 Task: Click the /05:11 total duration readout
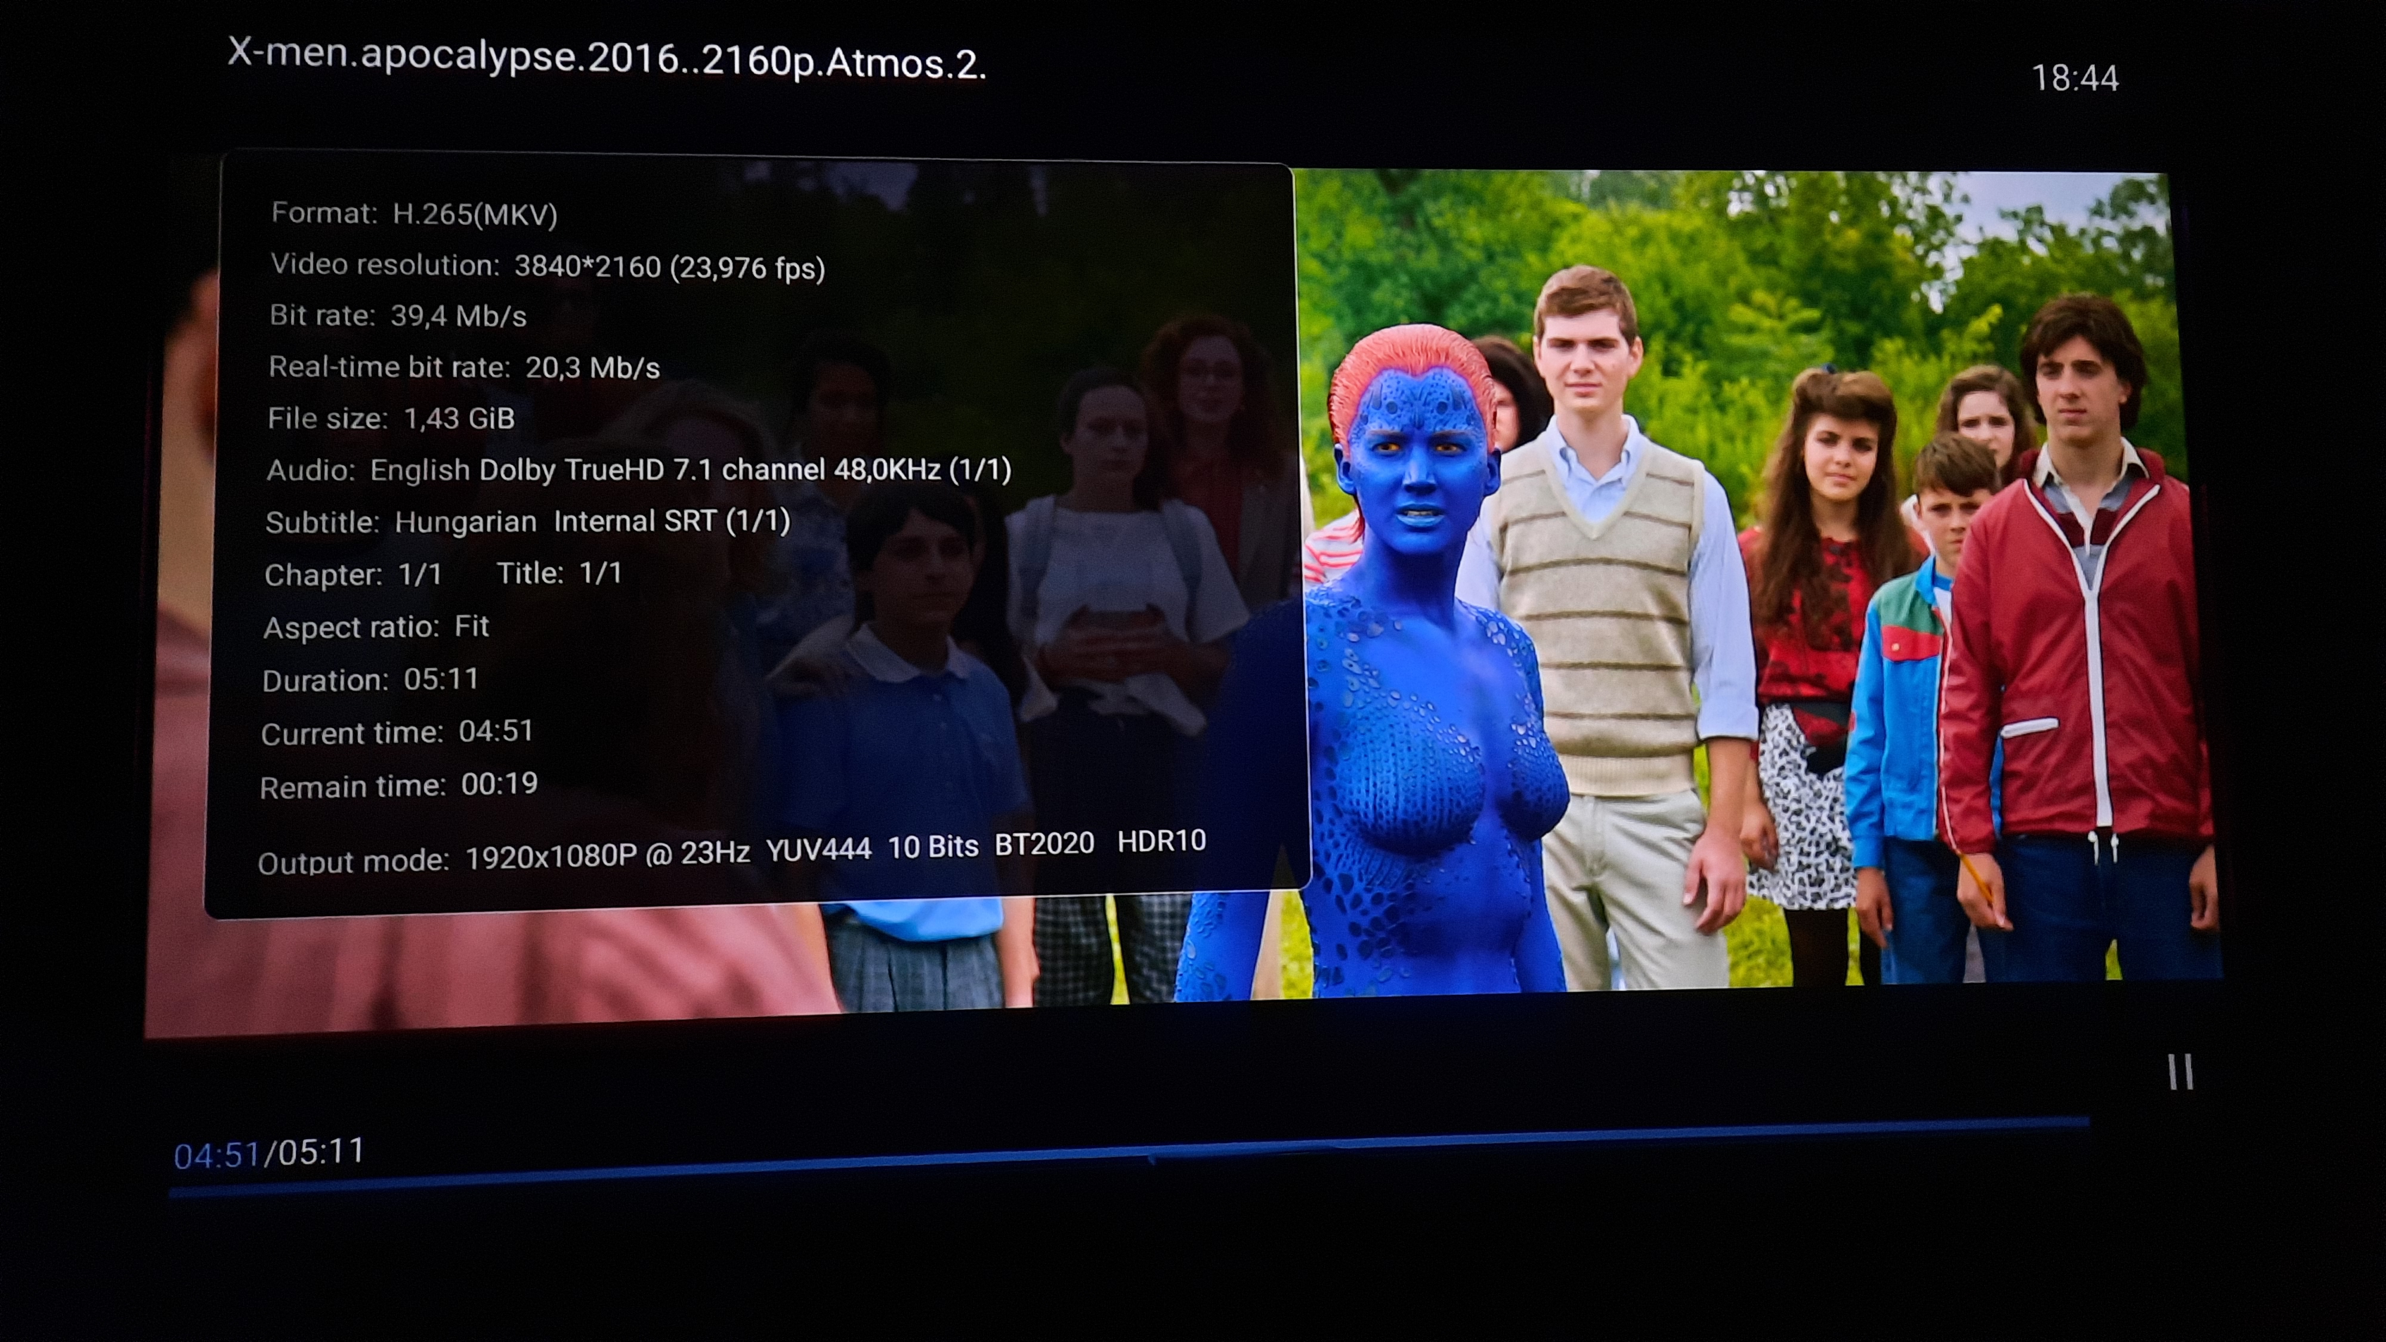point(314,1152)
